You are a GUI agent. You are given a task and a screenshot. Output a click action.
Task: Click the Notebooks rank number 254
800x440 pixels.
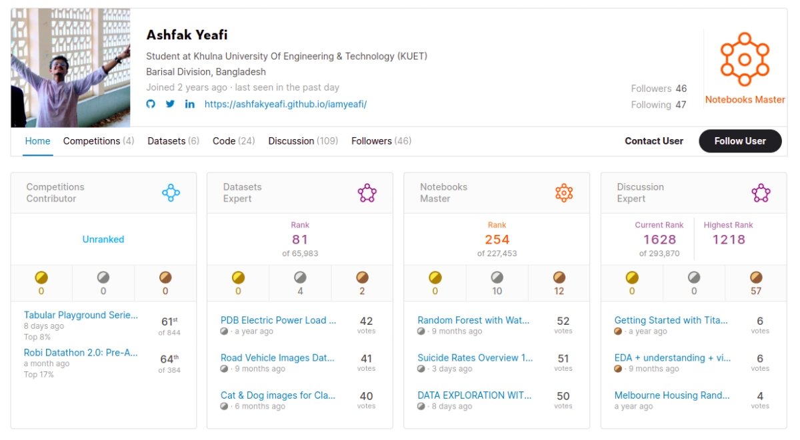497,240
